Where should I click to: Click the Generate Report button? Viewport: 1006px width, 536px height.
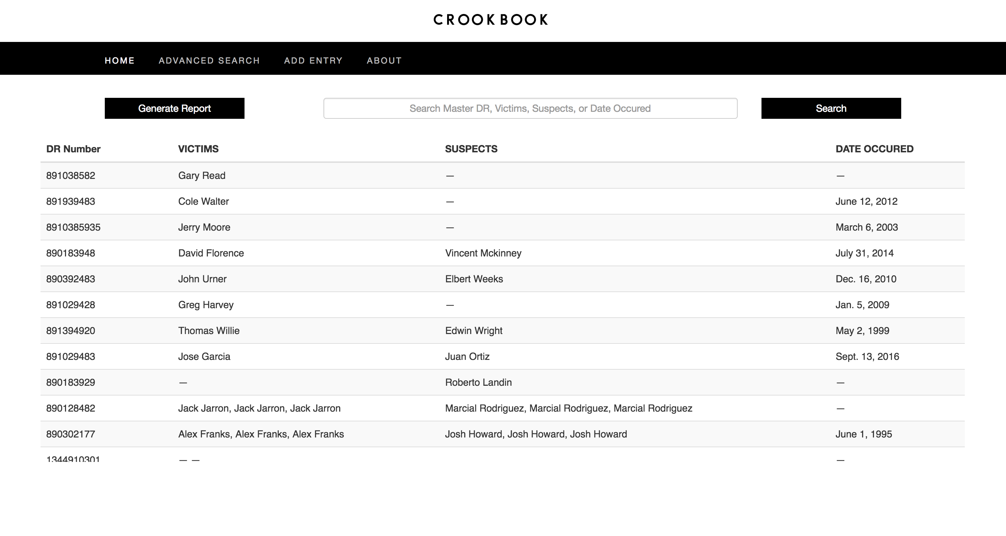(x=174, y=108)
